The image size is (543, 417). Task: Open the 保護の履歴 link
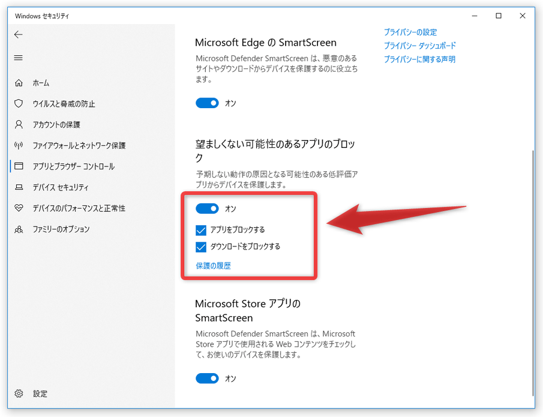pos(214,266)
